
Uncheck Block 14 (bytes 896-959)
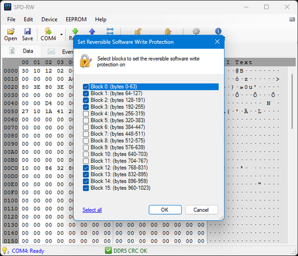[x=86, y=181]
